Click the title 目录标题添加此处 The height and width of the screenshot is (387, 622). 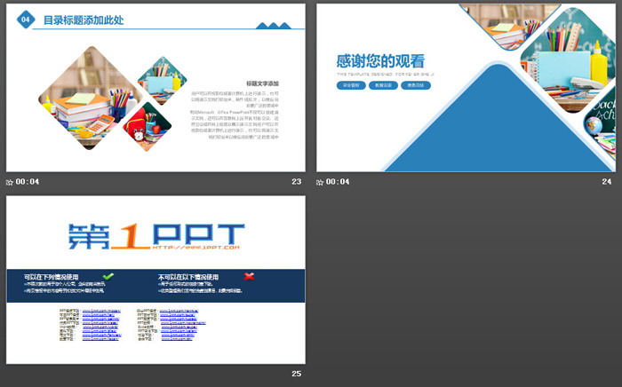(x=84, y=20)
